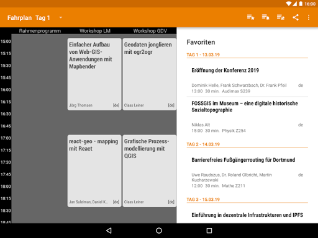The image size is (318, 238).
Task: Select the Rahmenprogramm column header
Action: click(x=40, y=31)
